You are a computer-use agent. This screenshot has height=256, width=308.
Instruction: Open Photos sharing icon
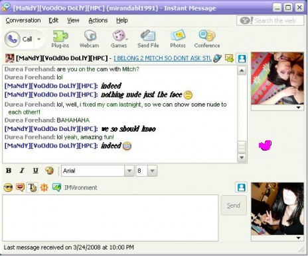tap(178, 39)
